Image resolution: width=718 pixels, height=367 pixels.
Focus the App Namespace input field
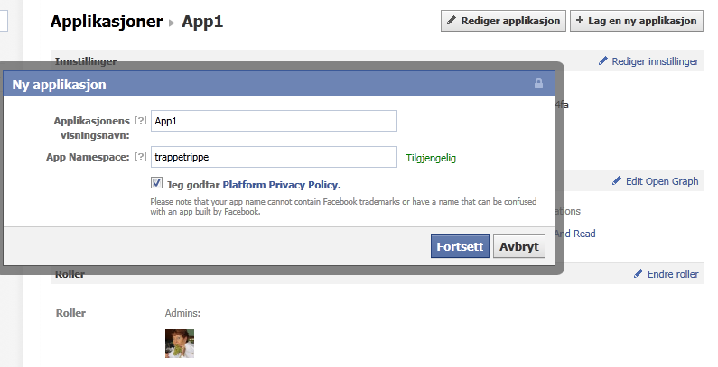tap(274, 157)
